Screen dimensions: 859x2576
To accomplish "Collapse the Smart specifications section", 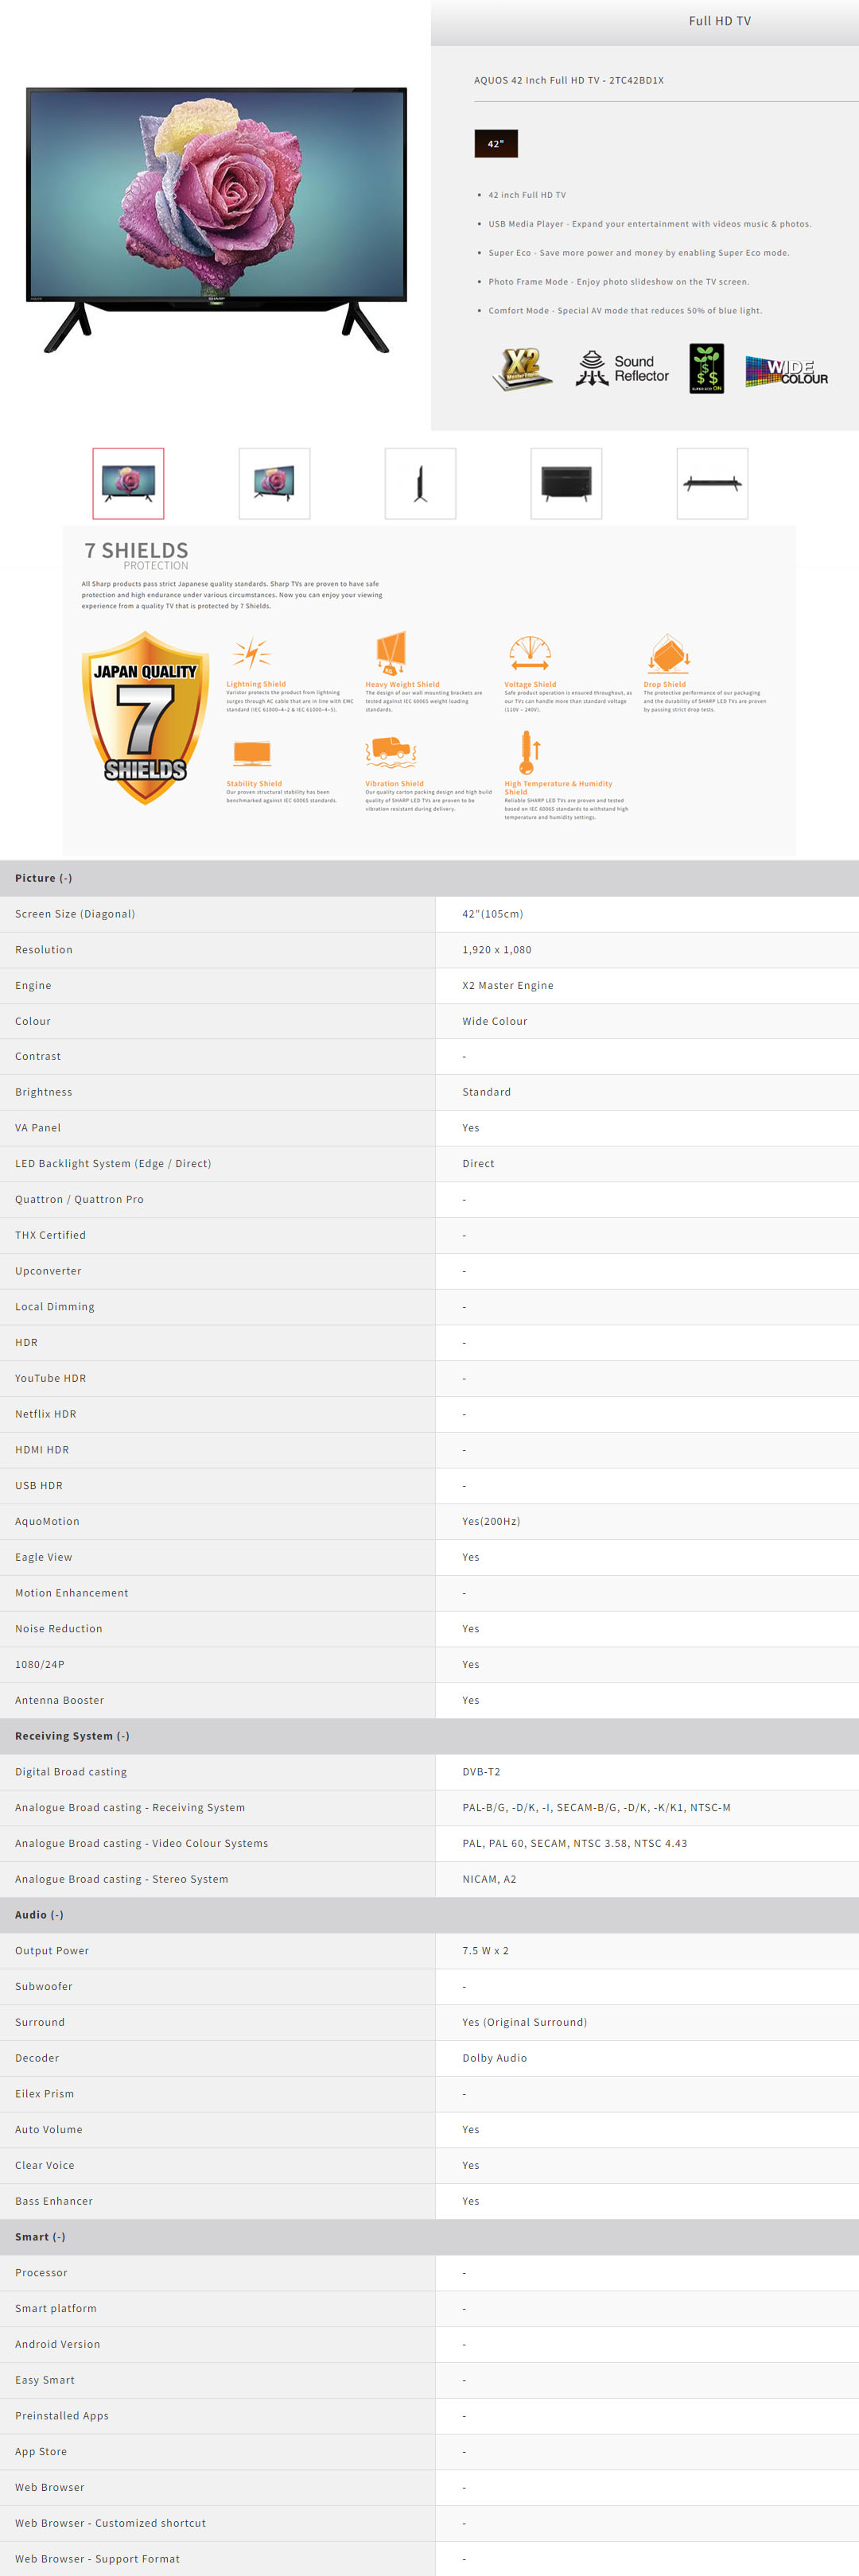I will [40, 2237].
